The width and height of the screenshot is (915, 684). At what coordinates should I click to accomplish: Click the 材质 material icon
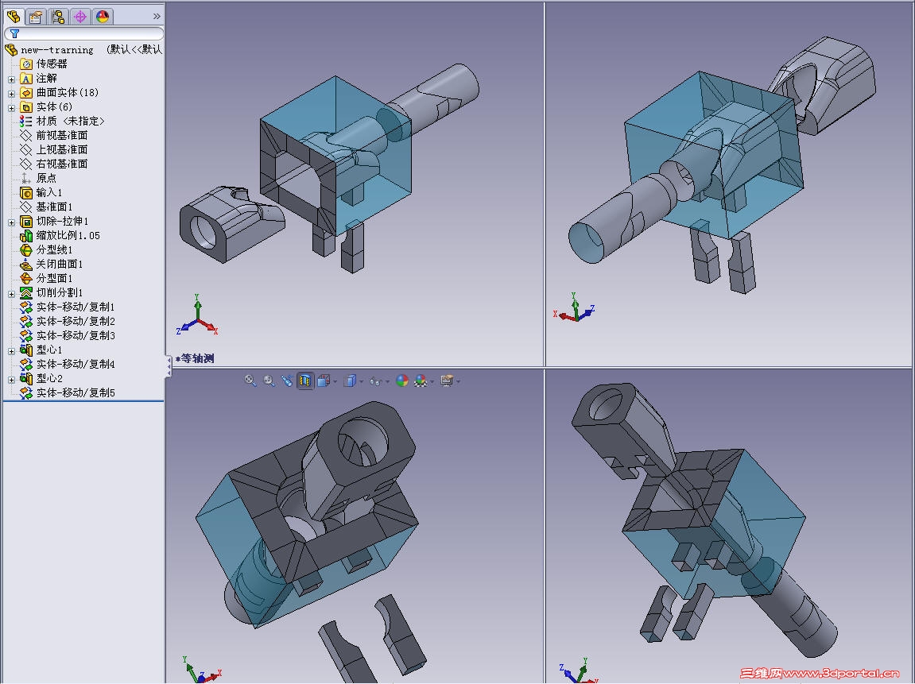click(x=25, y=121)
